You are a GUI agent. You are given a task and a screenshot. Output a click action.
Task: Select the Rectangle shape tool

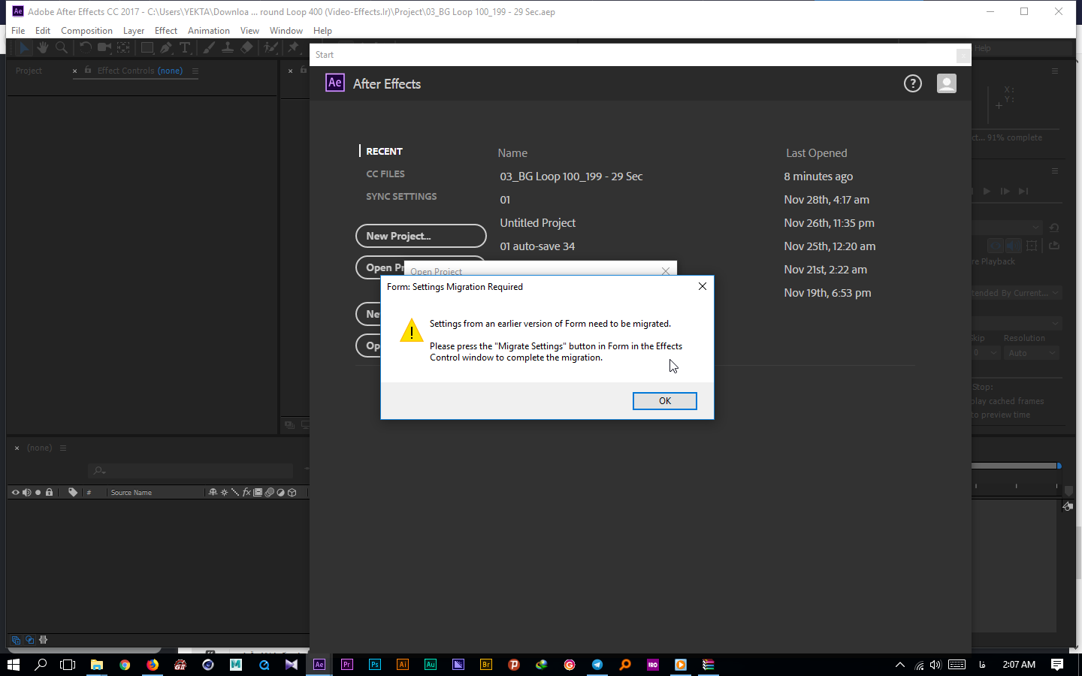147,47
